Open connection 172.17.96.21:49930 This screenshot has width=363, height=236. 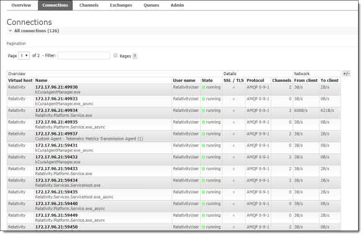[x=57, y=87]
